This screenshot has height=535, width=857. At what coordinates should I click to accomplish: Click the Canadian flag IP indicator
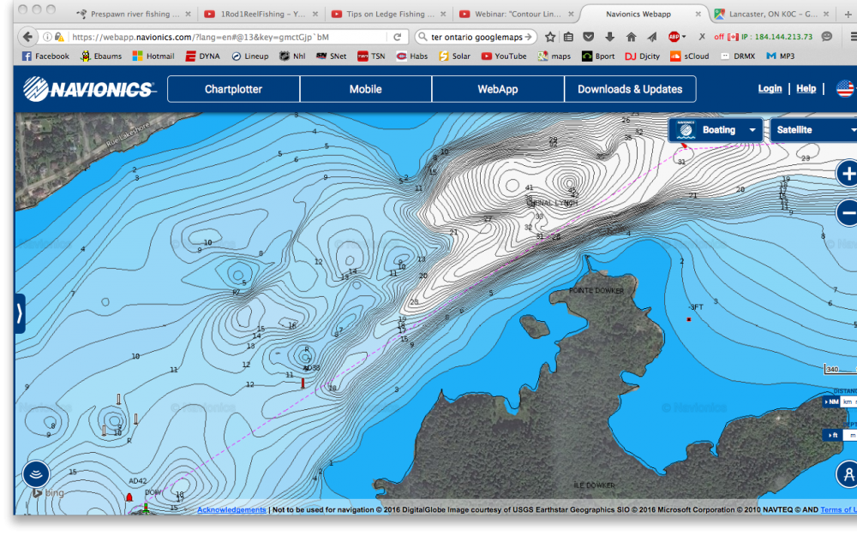(733, 37)
